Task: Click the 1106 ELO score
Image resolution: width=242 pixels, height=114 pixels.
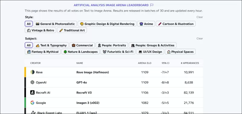Action: pyautogui.click(x=145, y=93)
